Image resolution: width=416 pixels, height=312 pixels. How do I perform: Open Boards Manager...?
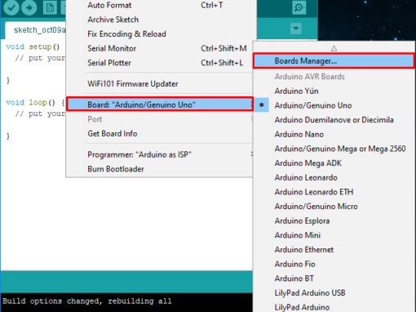334,61
